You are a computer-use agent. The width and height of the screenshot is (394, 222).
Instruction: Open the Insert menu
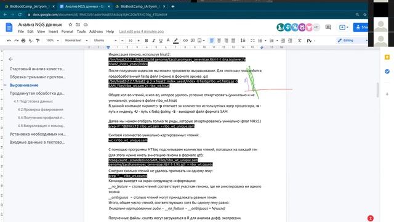54,31
